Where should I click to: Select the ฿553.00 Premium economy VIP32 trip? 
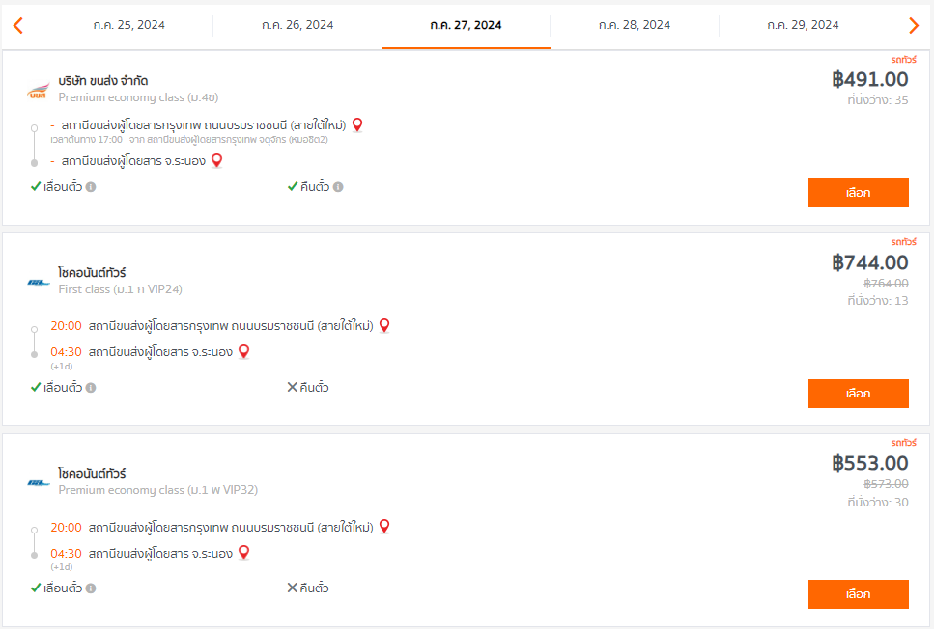coord(859,594)
